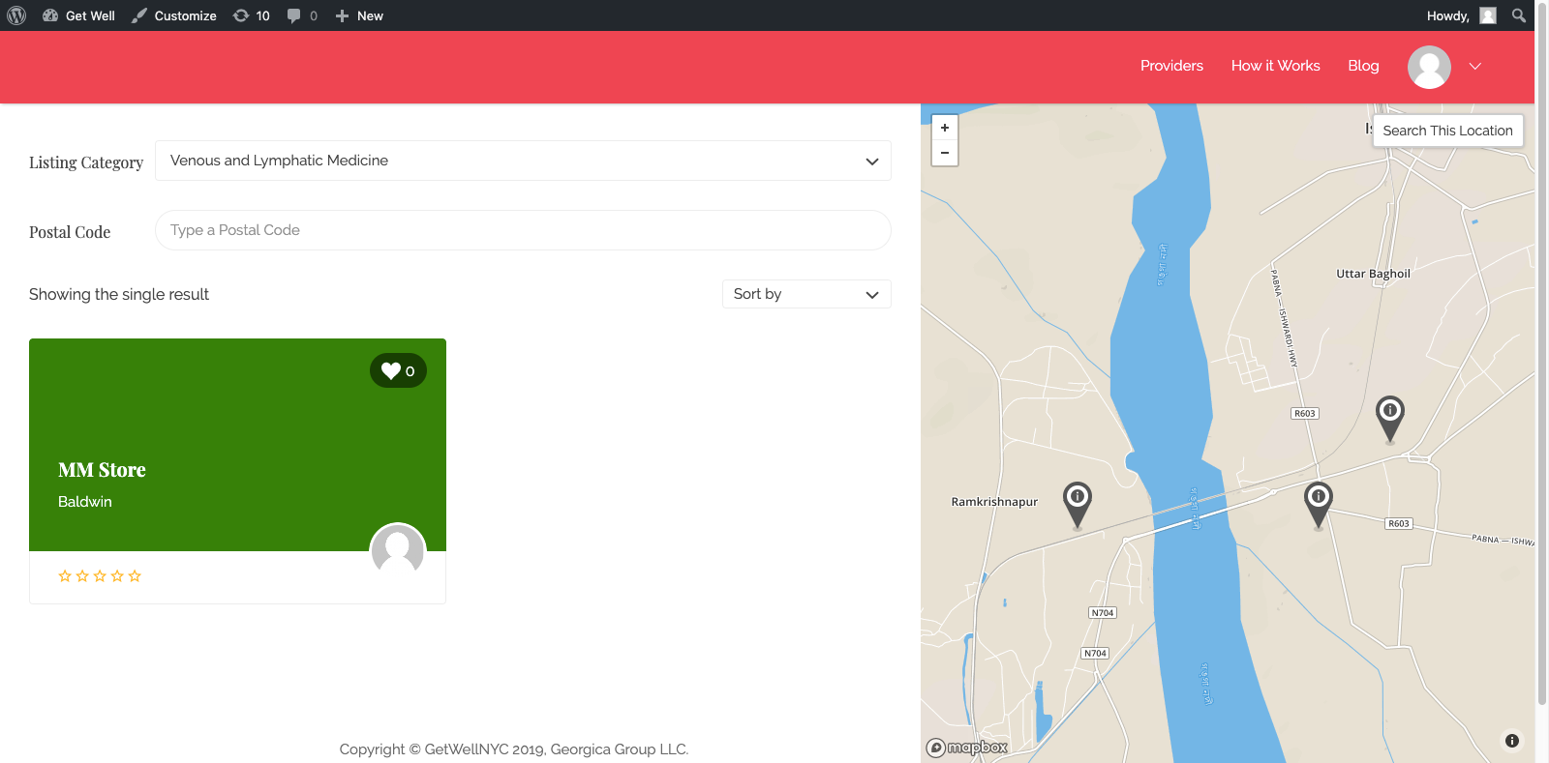Click the Search This Location button

[x=1447, y=131]
